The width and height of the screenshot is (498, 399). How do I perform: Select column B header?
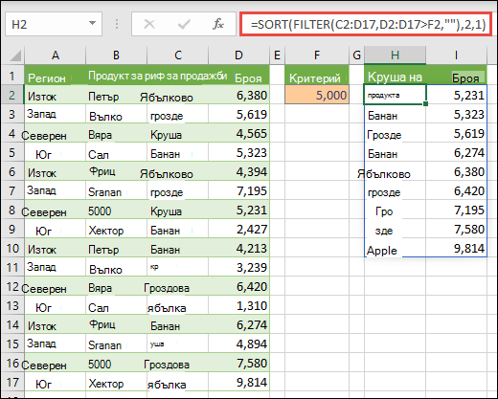(x=116, y=55)
